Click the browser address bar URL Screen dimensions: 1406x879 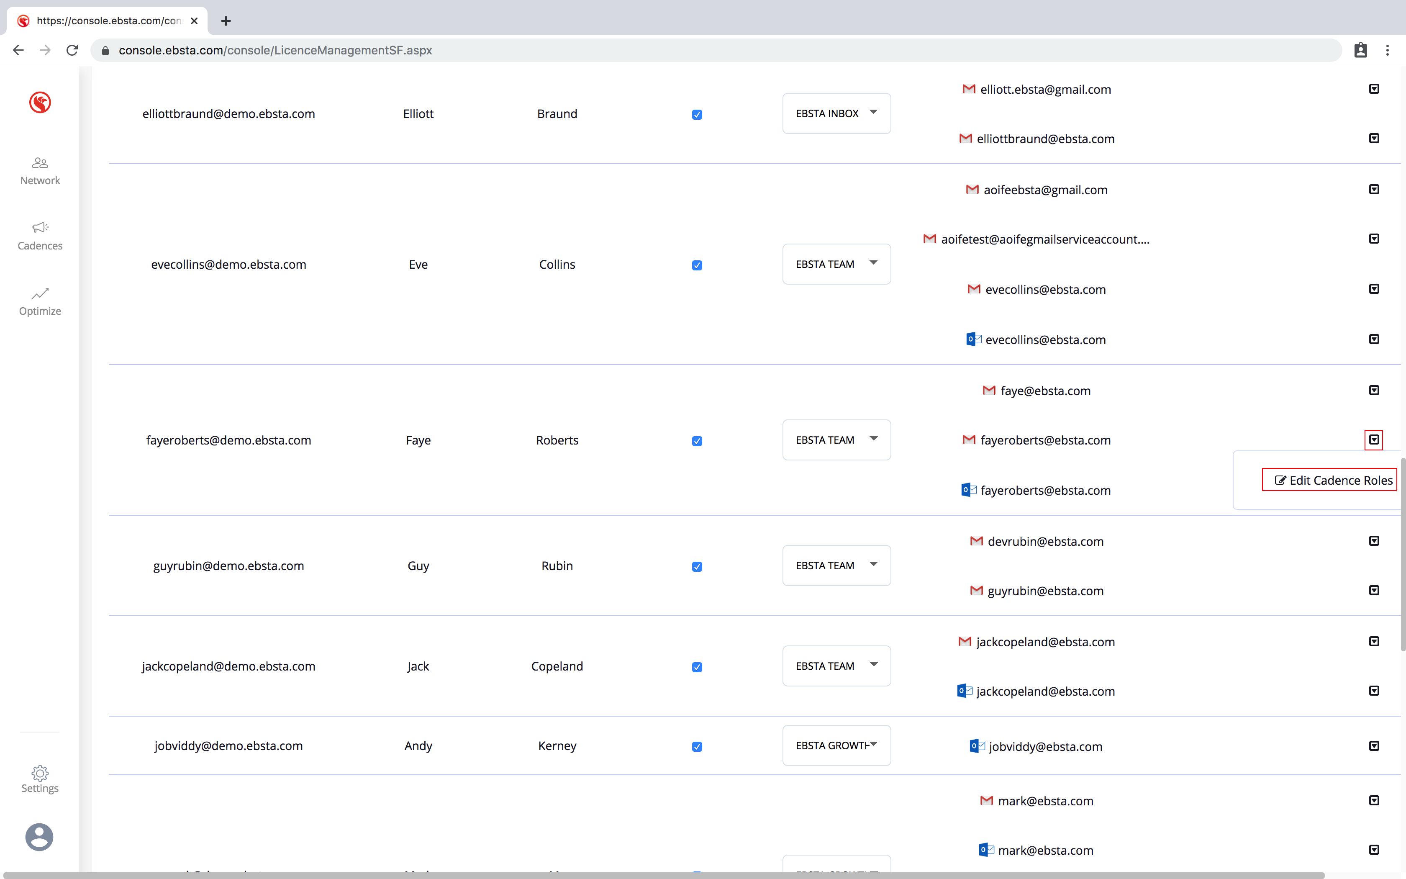click(275, 51)
